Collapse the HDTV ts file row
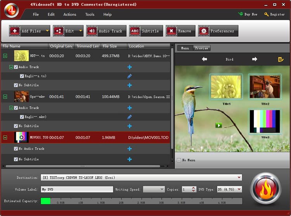The height and width of the screenshot is (216, 291). pyautogui.click(x=5, y=55)
